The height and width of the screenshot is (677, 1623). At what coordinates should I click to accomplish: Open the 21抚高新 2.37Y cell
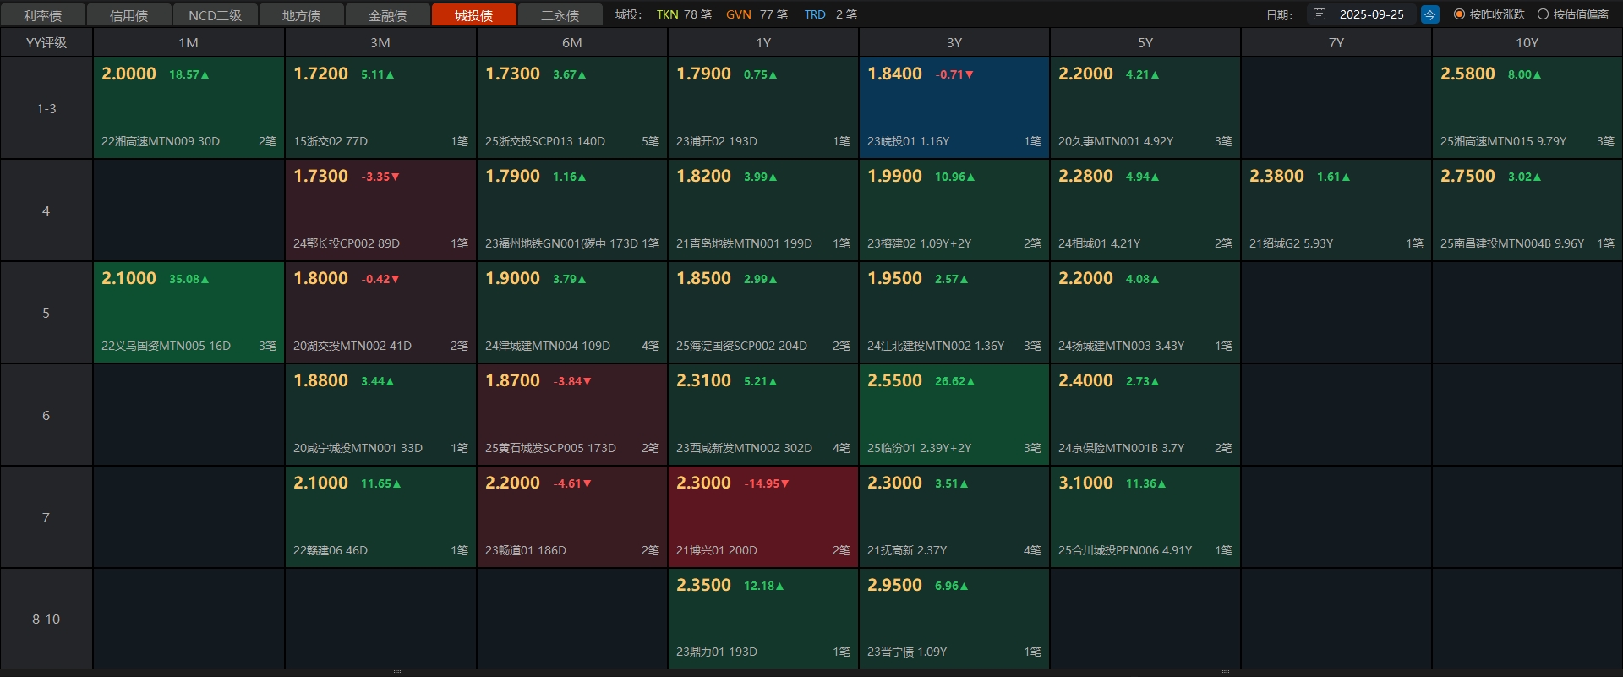pyautogui.click(x=954, y=517)
